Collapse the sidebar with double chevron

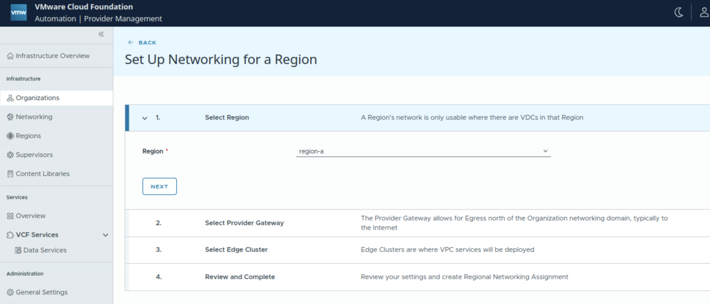coord(101,34)
